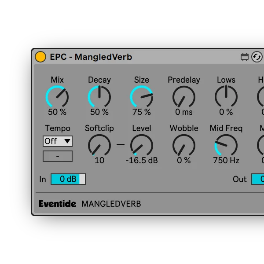Toggle the yellow device activator button
This screenshot has width=264, height=264.
click(40, 57)
